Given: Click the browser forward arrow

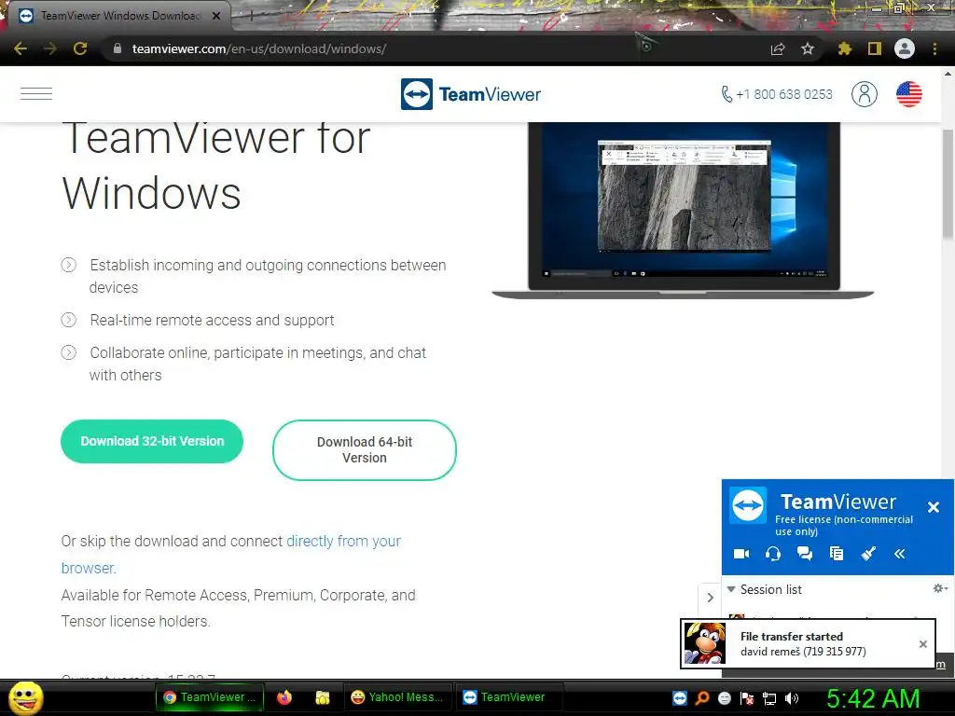Looking at the screenshot, I should 50,48.
